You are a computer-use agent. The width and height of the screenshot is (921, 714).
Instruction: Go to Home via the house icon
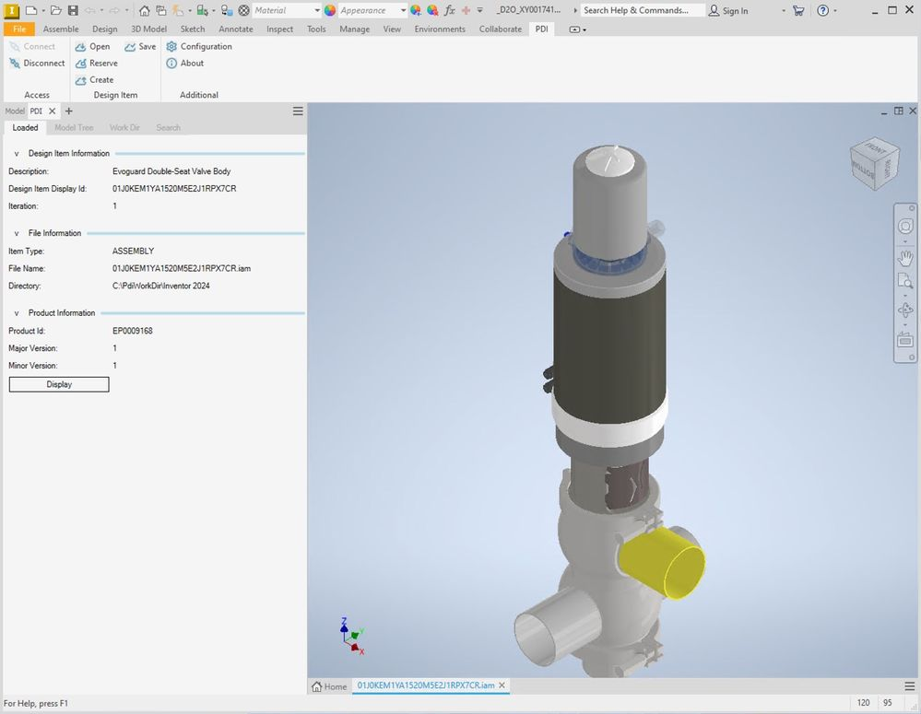(x=145, y=10)
